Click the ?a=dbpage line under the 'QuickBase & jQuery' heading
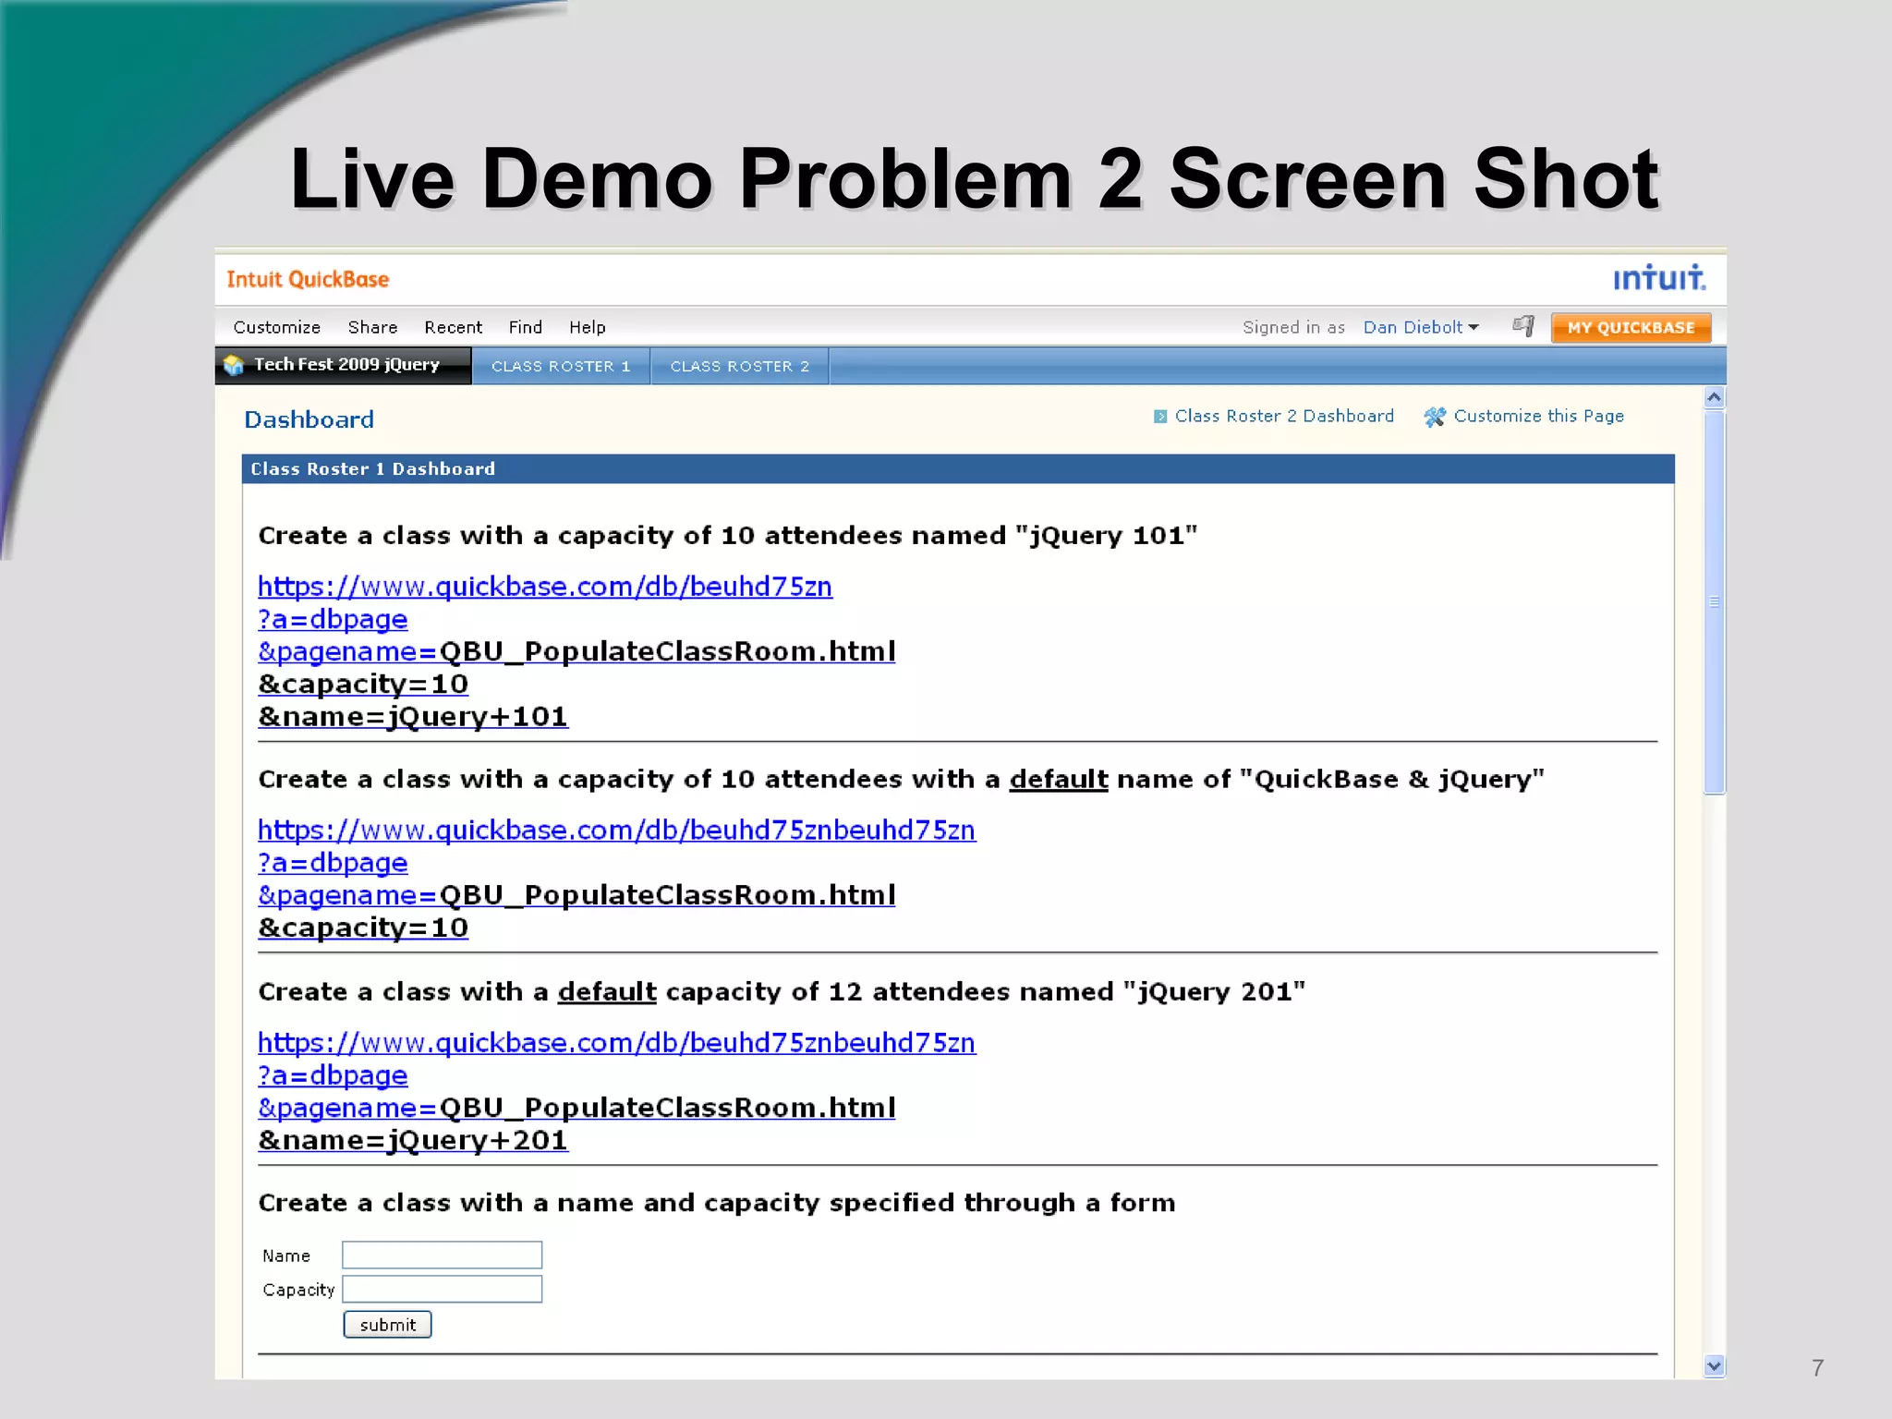 (333, 863)
